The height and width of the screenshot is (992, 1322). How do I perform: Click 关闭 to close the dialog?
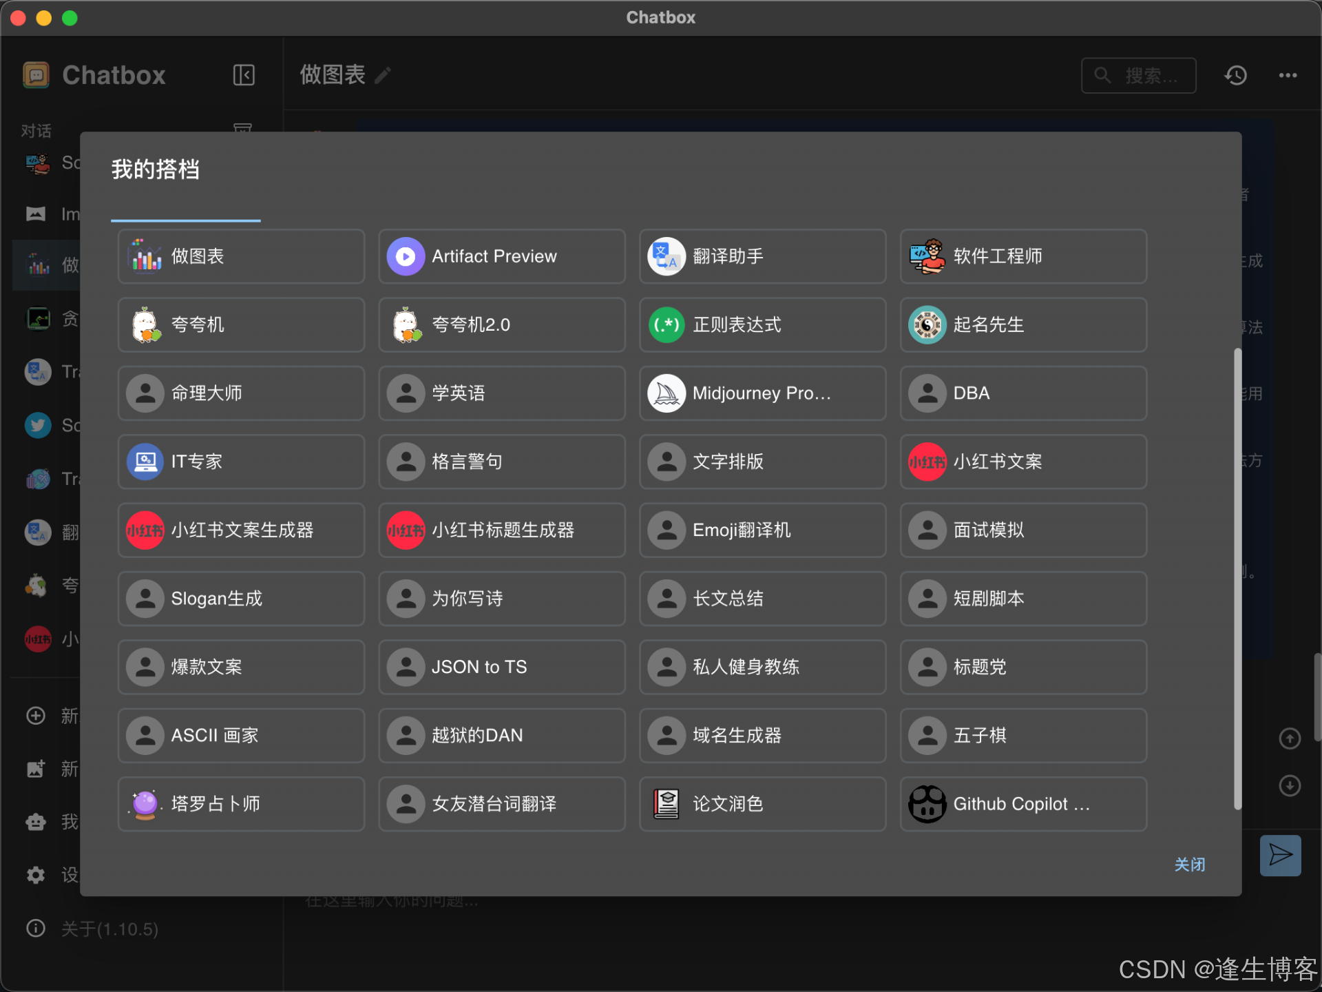pos(1189,865)
